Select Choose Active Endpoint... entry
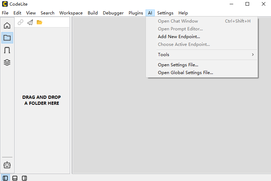Image resolution: width=271 pixels, height=181 pixels. pyautogui.click(x=202, y=44)
